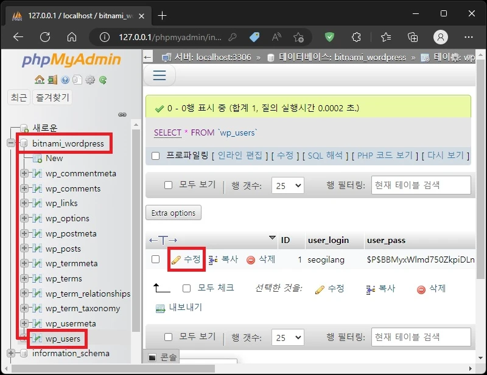Open the lower 행 갯수 dropdown
This screenshot has width=487, height=375.
pos(287,337)
